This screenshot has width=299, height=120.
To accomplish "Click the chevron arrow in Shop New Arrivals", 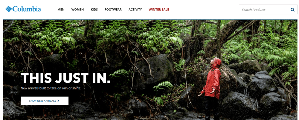I will coord(58,101).
